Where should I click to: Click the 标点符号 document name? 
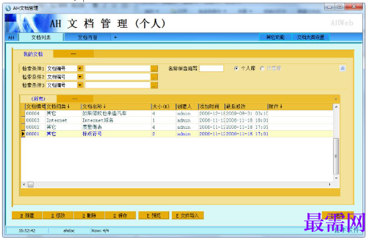[92, 134]
